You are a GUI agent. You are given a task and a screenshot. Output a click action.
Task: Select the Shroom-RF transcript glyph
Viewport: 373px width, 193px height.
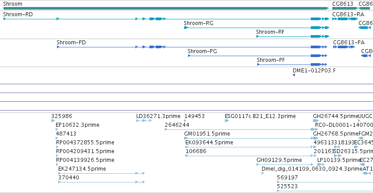293,36
